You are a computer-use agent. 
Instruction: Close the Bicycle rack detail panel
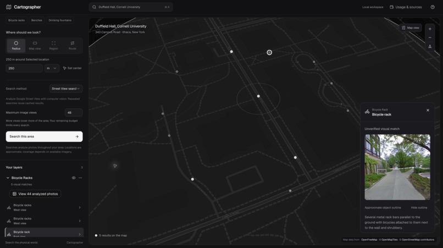click(x=428, y=111)
